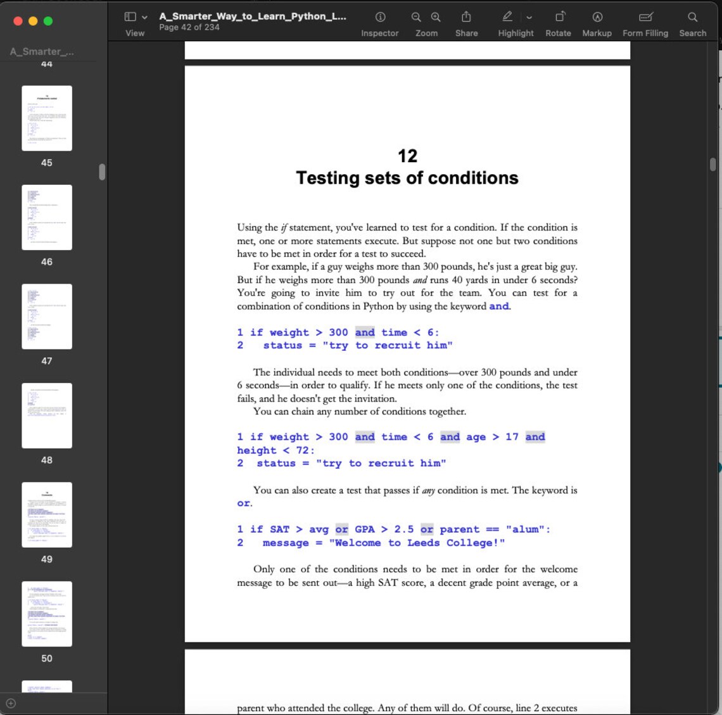This screenshot has width=722, height=715.
Task: Click the Zoom out magnifier icon
Action: tap(416, 17)
